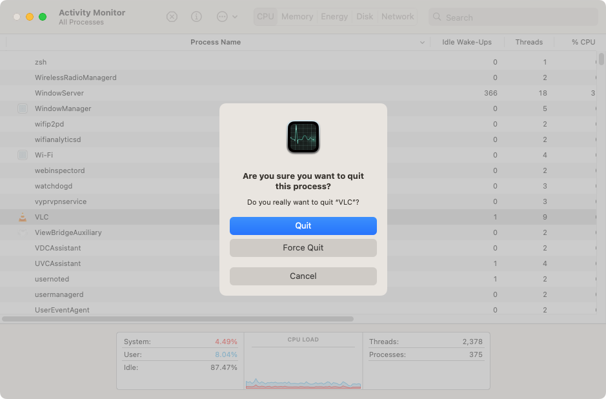The image size is (606, 399).
Task: Sort by the Process Name column header
Action: click(x=216, y=42)
